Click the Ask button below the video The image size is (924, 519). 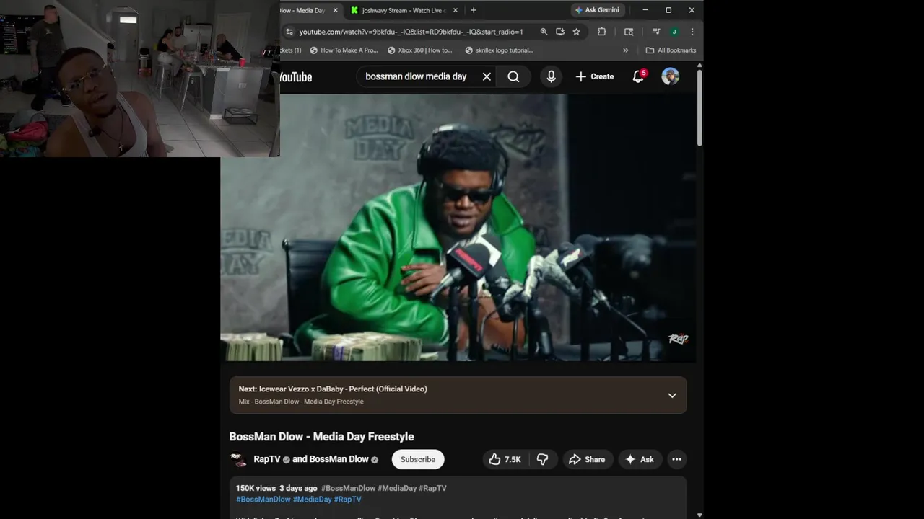click(640, 459)
